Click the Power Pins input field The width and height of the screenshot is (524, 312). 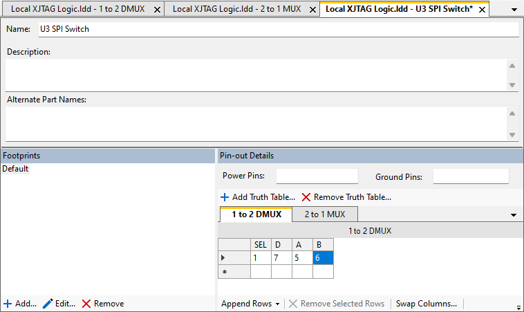click(x=317, y=176)
